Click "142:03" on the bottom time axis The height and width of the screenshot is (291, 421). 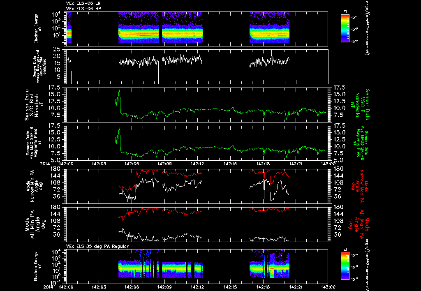point(99,287)
